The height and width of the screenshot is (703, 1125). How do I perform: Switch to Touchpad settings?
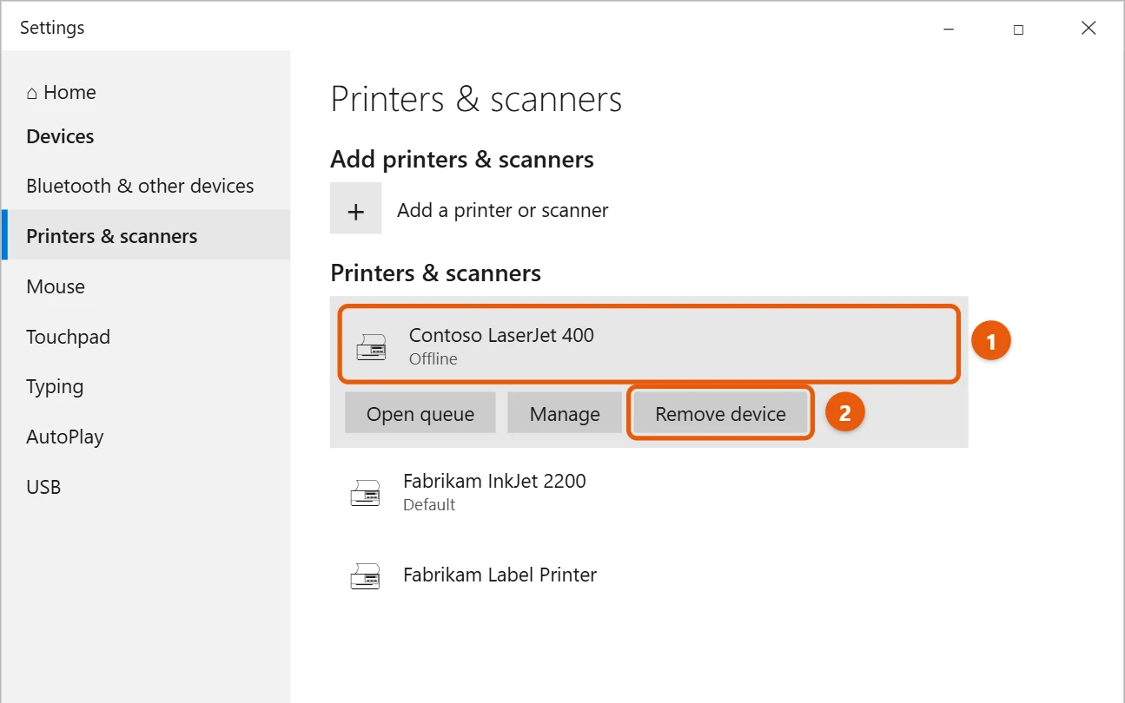[x=68, y=337]
